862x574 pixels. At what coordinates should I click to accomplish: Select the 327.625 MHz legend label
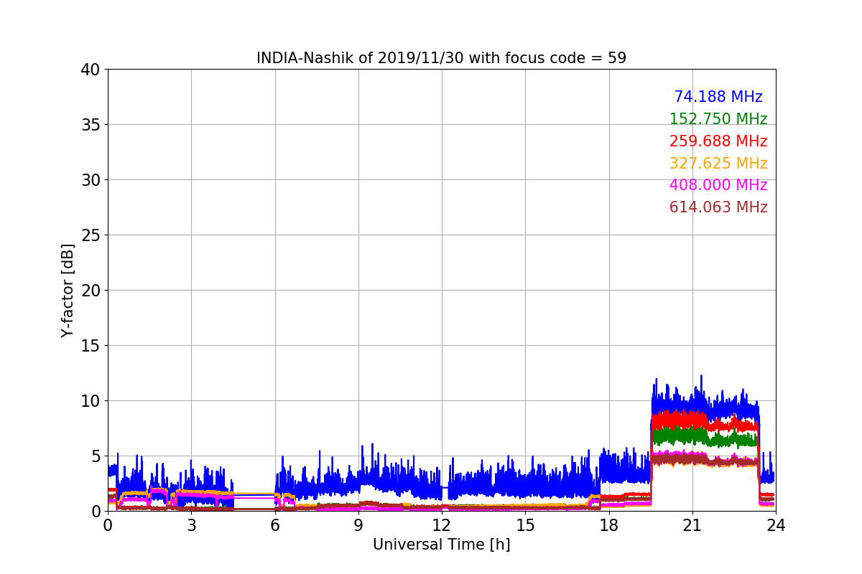[718, 164]
